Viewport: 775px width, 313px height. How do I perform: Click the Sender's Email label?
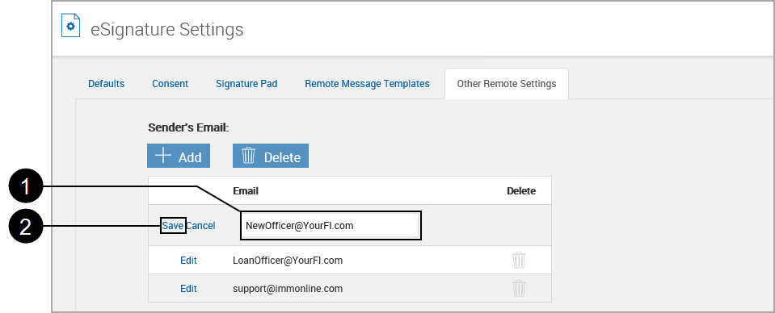click(189, 128)
